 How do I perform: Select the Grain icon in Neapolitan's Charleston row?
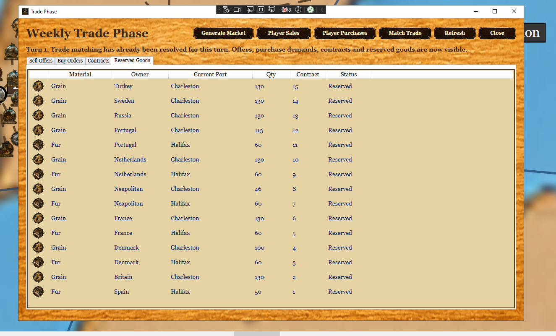click(38, 189)
